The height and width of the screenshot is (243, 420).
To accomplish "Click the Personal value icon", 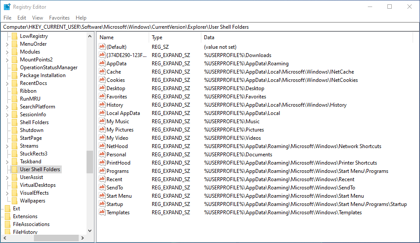I will pyautogui.click(x=102, y=155).
